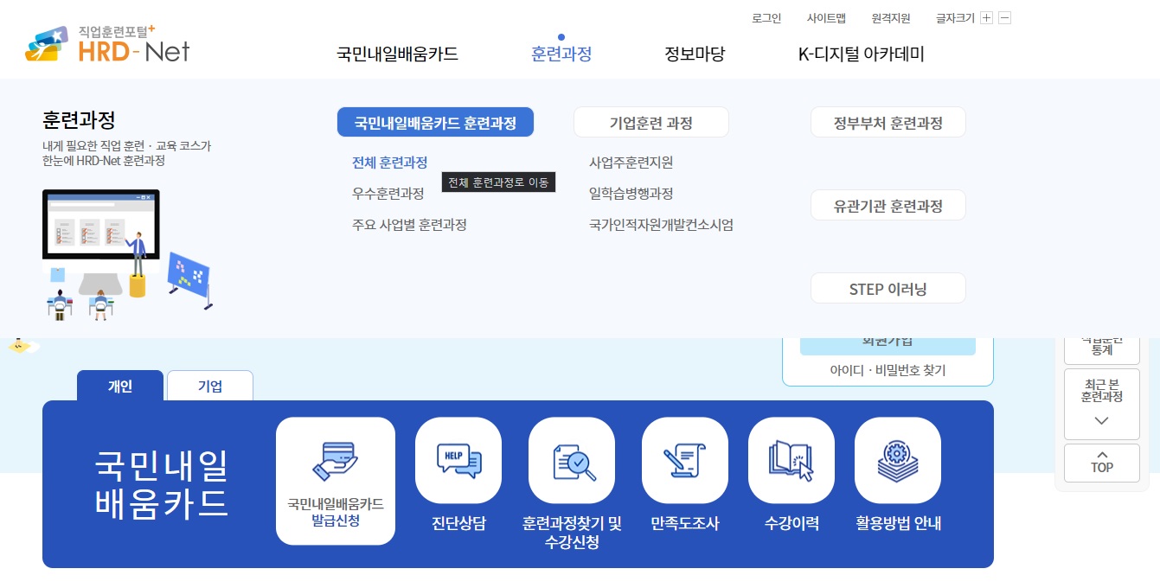This screenshot has height=588, width=1160.
Task: Collapse menu by selecting 국민내일배움카드 nav item
Action: [x=396, y=54]
